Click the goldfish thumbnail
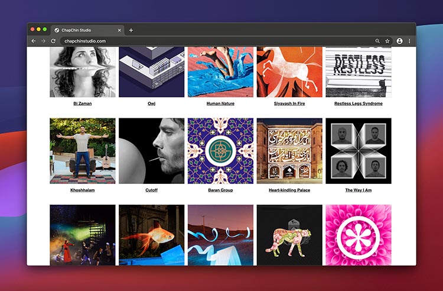443x291 pixels. point(151,235)
